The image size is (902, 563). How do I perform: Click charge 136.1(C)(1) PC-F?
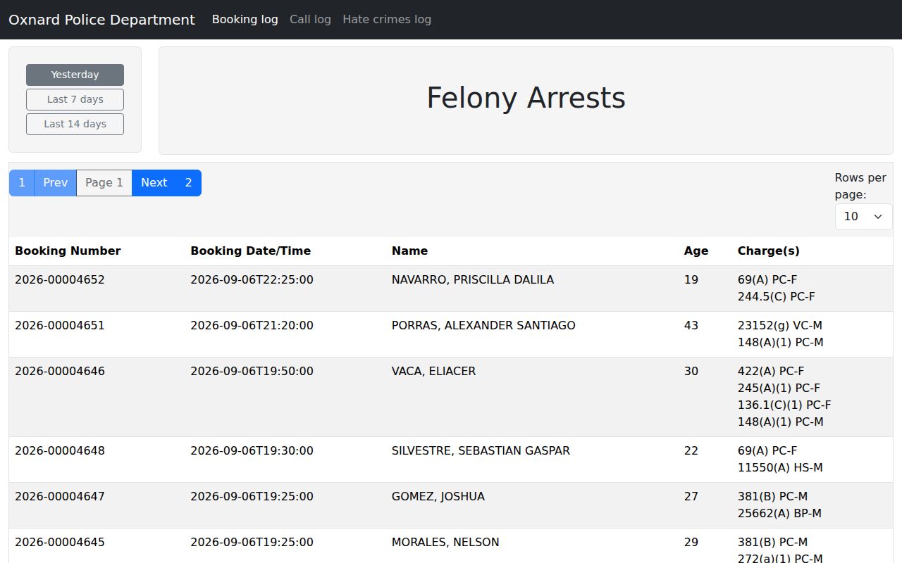point(784,405)
